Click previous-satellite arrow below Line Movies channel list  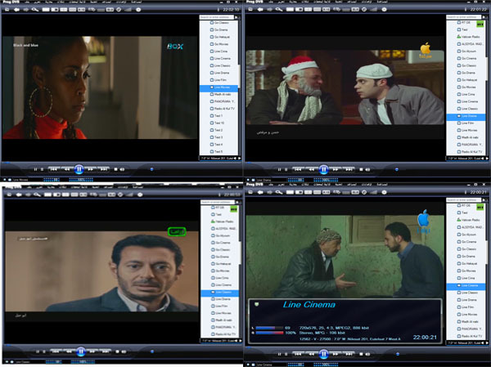[x=236, y=159]
